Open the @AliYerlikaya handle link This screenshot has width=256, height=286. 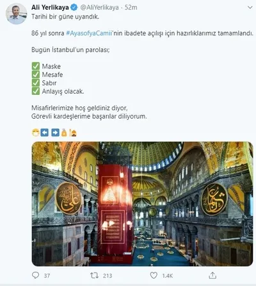coord(99,8)
